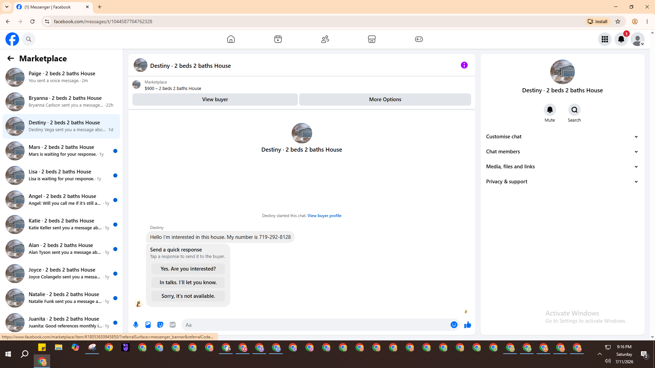The width and height of the screenshot is (655, 368).
Task: Select the Messenger | Facebook browser tab
Action: point(53,7)
